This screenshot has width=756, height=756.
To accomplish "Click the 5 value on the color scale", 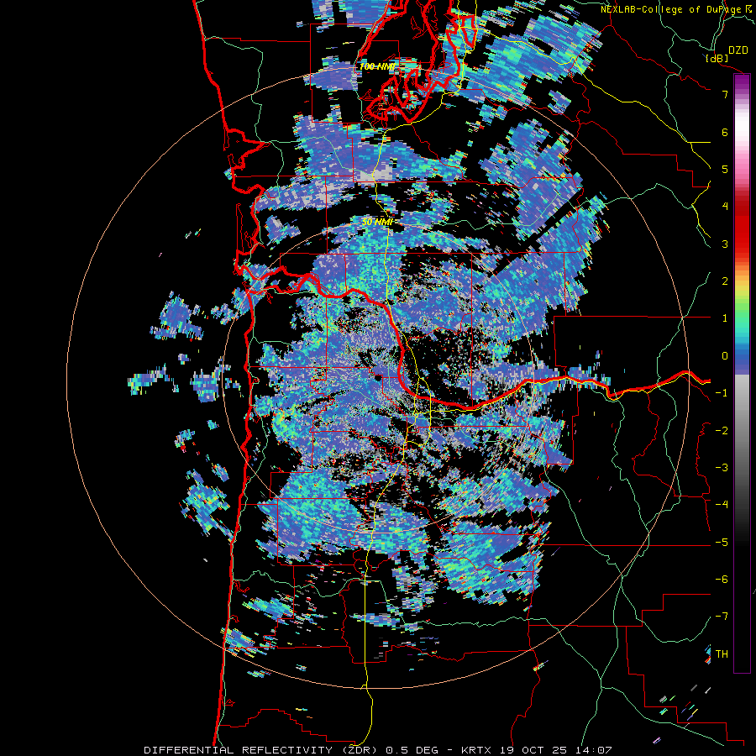I will tap(725, 169).
